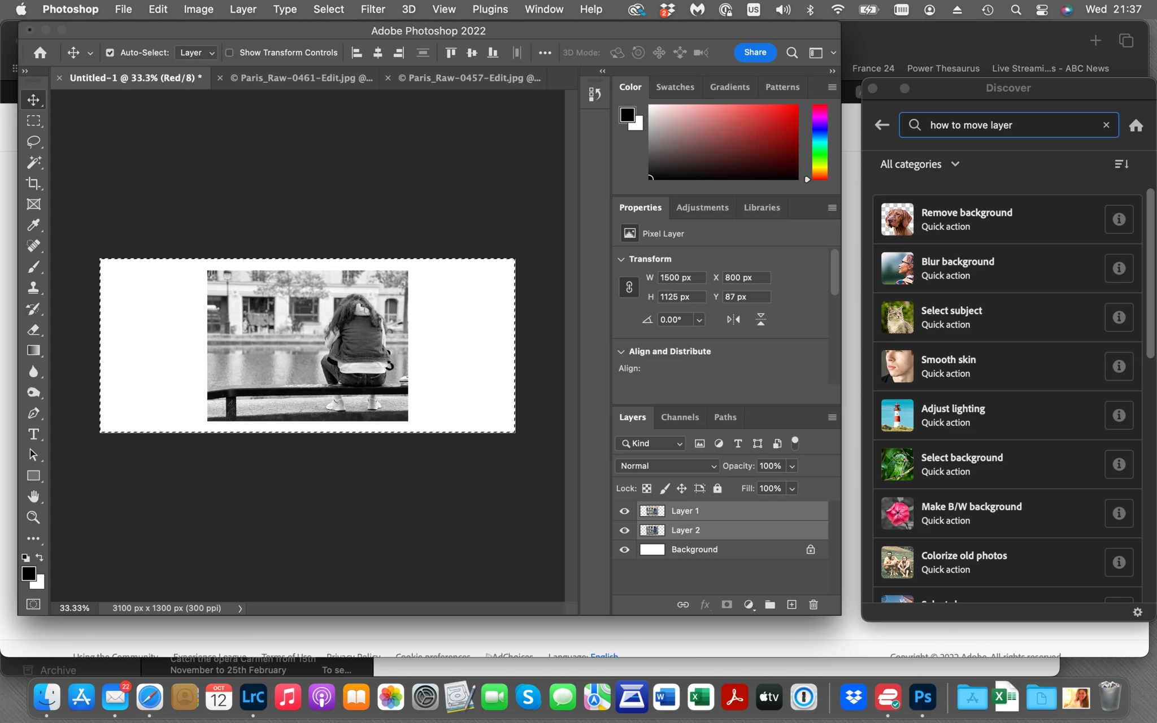Screen dimensions: 1157x723
Task: Select the Horizontal Type tool
Action: (x=33, y=434)
